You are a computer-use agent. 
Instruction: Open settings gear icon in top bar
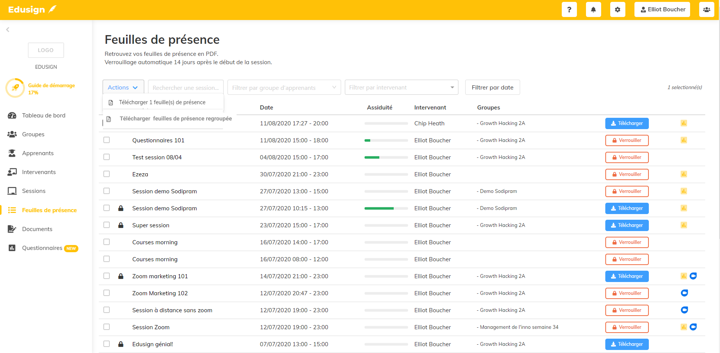coord(617,9)
